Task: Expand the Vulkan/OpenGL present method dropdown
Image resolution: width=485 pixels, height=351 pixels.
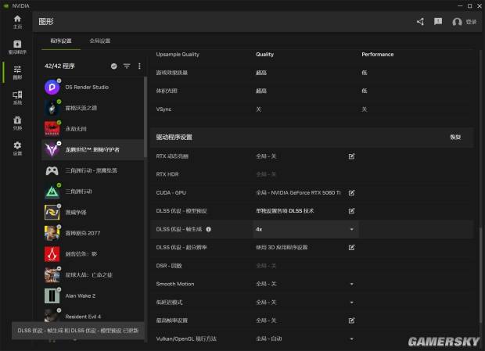Action: click(x=352, y=338)
